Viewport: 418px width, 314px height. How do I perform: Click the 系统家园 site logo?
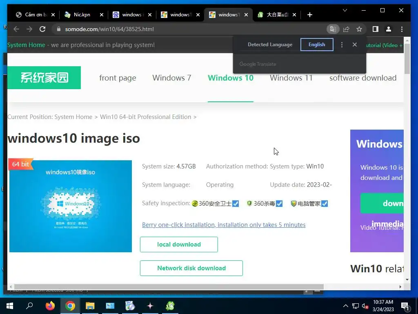tap(44, 78)
